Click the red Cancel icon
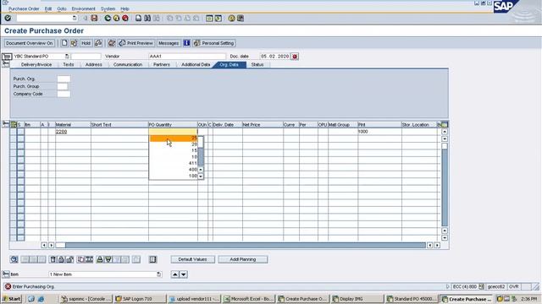 125,18
